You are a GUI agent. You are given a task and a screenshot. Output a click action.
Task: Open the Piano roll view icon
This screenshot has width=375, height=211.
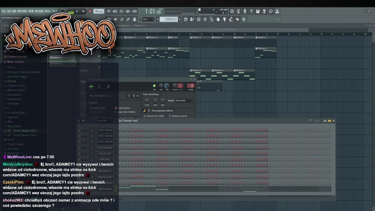tap(192, 19)
